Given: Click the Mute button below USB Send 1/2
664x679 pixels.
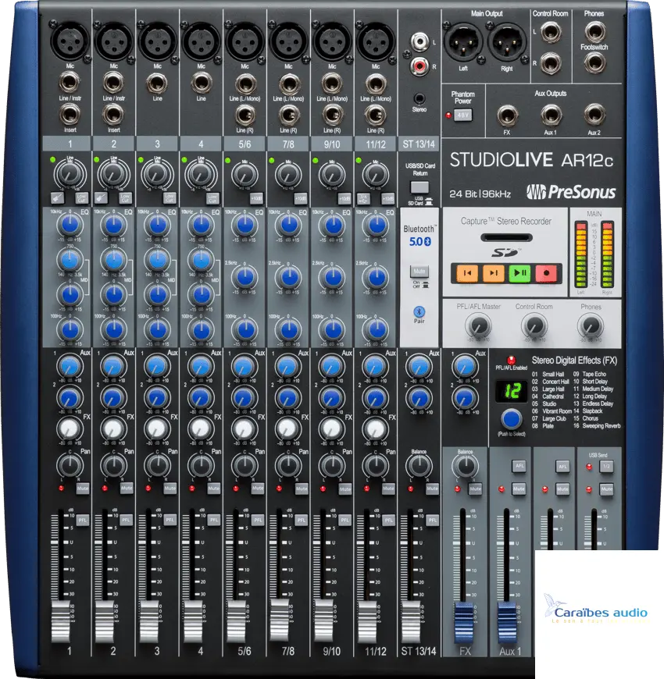Looking at the screenshot, I should [x=606, y=489].
